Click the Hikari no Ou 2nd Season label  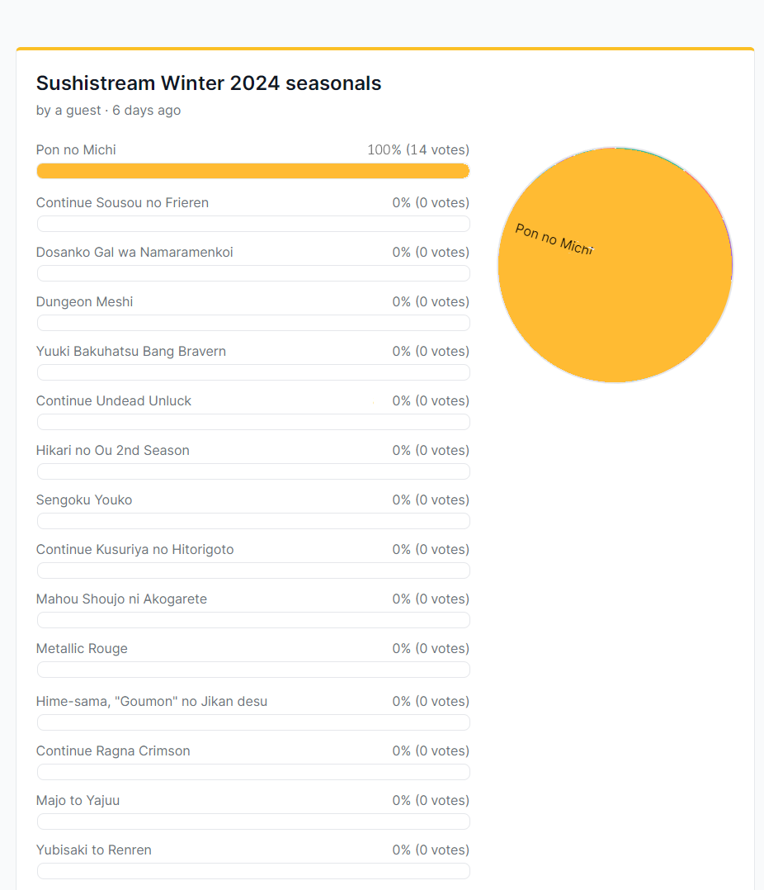112,451
